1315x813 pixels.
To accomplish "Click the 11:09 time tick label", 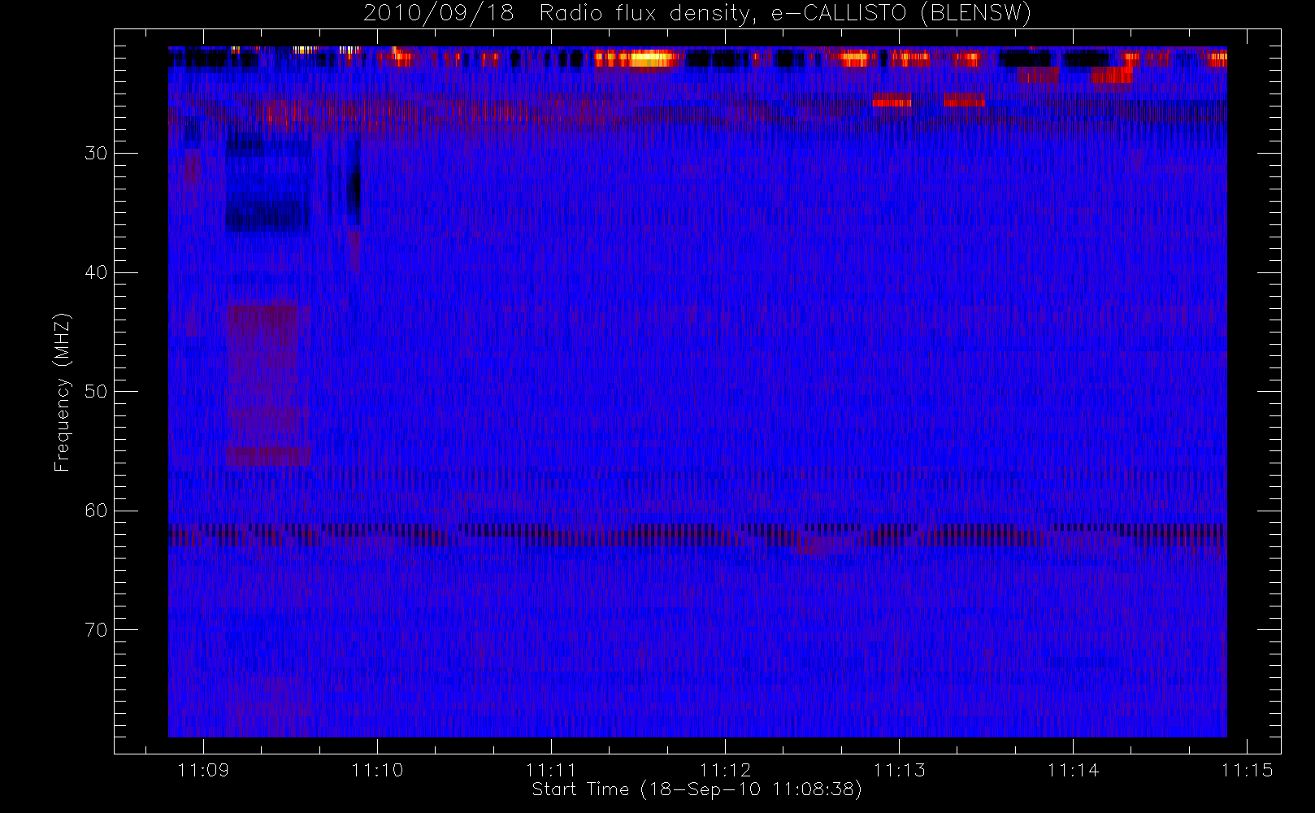I will point(203,770).
